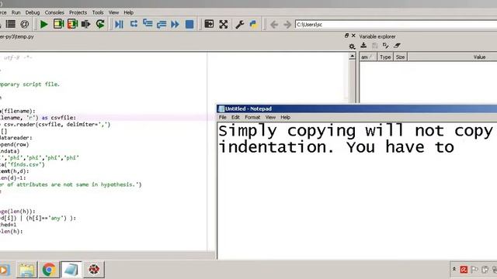The height and width of the screenshot is (279, 497).
Task: Open media player from the taskbar
Action: click(5, 270)
